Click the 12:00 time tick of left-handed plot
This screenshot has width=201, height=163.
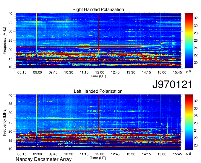point(100,154)
